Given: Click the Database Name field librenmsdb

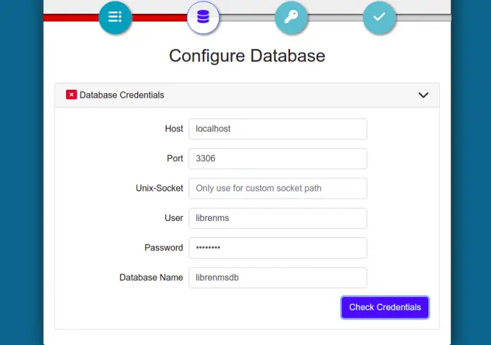Looking at the screenshot, I should (278, 277).
